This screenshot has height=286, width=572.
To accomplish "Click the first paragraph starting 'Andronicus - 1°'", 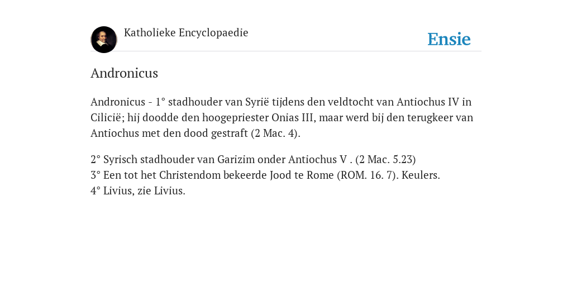I will click(x=282, y=117).
